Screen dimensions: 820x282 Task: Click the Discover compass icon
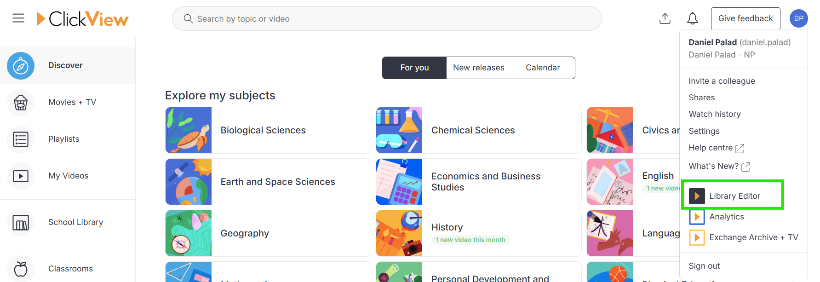tap(21, 66)
